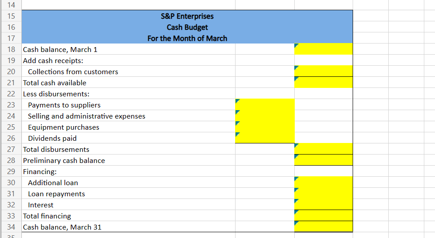Viewport: 435px width, 238px height.
Task: Click the Interest yellow amount cell
Action: [324, 204]
